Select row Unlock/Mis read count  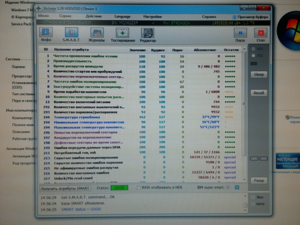pyautogui.click(x=139, y=178)
